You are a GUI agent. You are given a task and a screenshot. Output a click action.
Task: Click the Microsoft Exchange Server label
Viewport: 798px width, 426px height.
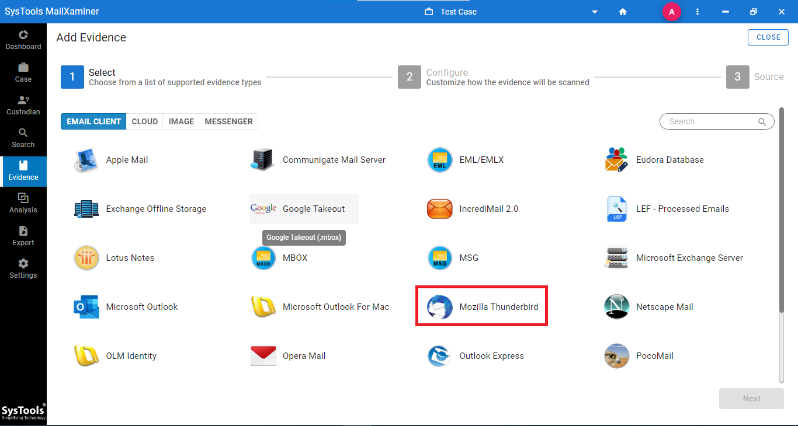click(x=689, y=258)
